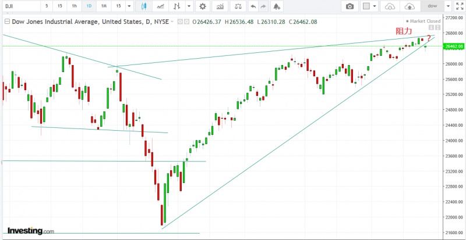466x240 pixels.
Task: Click the dow saved chart button
Action: (x=432, y=6)
